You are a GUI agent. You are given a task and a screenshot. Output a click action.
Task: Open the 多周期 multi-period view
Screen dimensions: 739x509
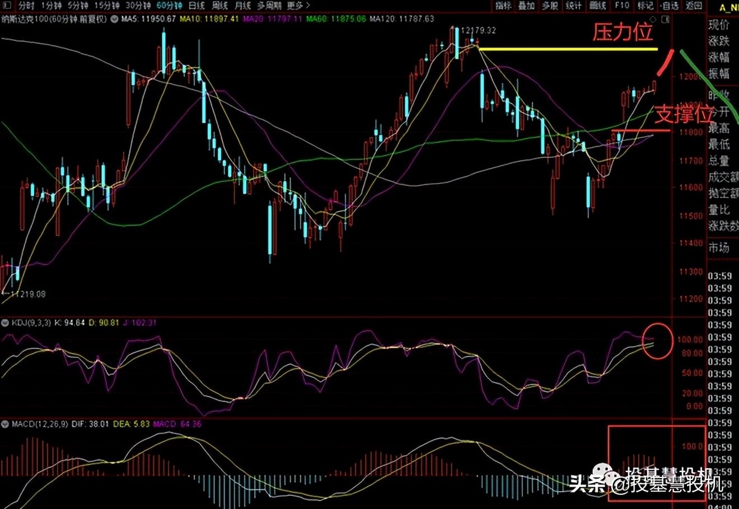coord(269,6)
